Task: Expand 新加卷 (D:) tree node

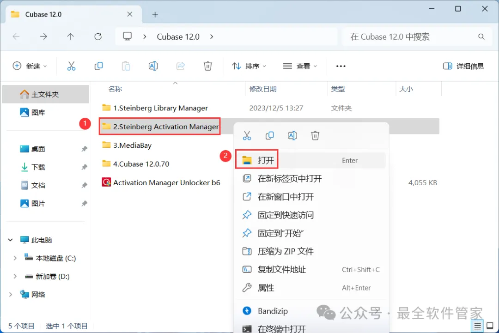Action: 15,276
